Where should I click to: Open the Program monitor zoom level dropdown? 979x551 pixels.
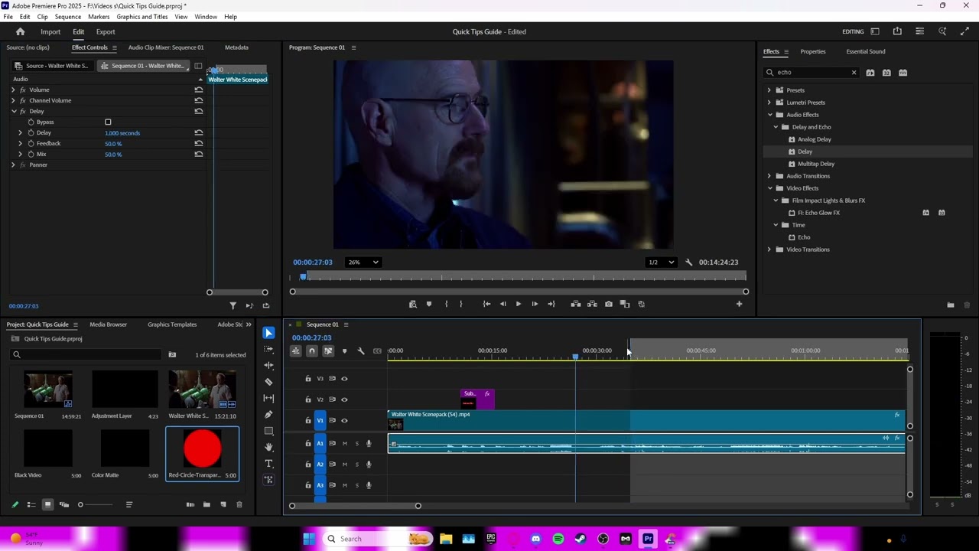(x=363, y=262)
